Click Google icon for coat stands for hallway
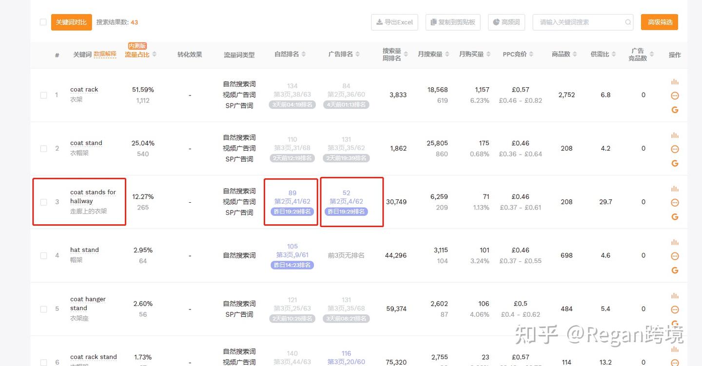This screenshot has height=366, width=702. (675, 217)
